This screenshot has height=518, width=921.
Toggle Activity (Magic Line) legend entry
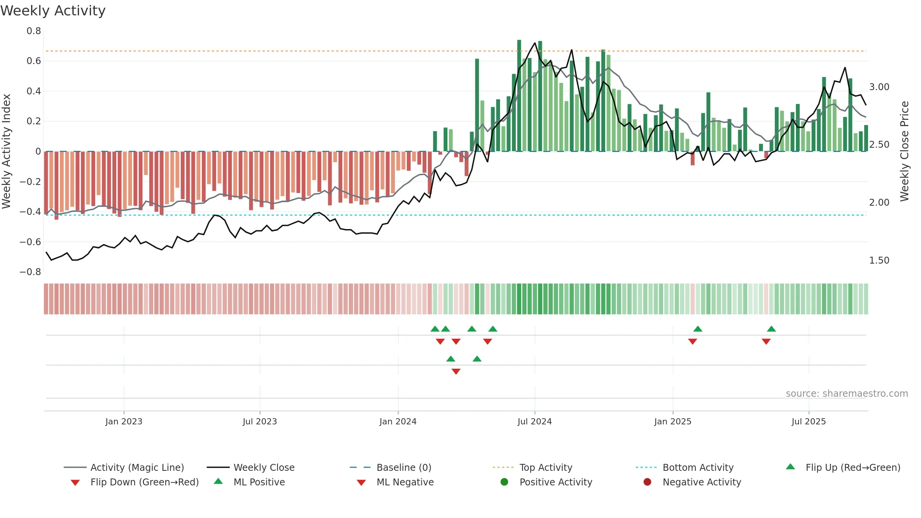point(124,467)
